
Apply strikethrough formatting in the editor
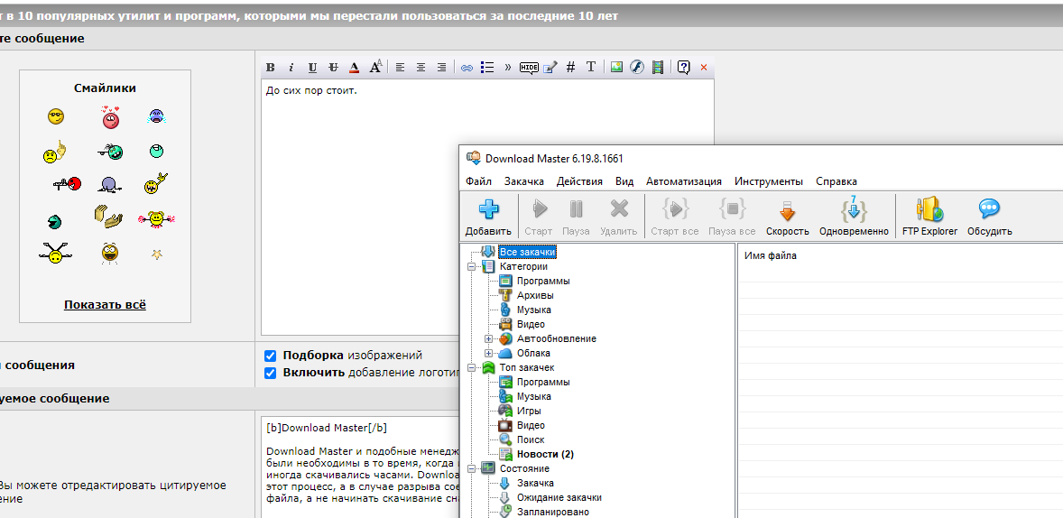pos(333,67)
